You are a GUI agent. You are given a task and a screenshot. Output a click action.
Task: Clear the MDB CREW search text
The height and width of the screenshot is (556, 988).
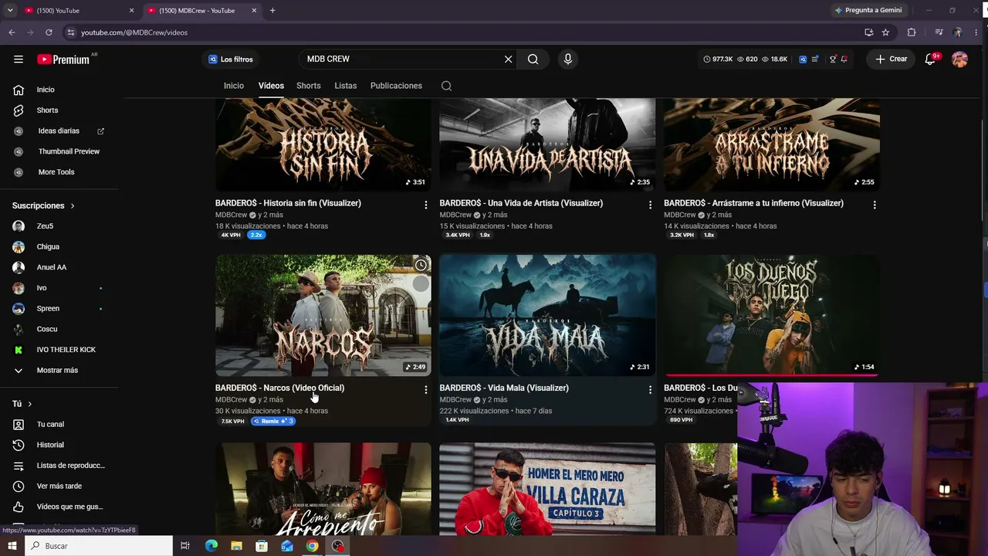pos(508,59)
